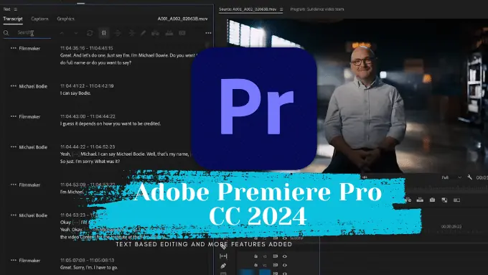
Task: Toggle the upper video track eye visibility
Action: point(284,256)
